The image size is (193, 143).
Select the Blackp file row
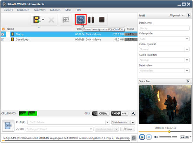click(x=69, y=34)
